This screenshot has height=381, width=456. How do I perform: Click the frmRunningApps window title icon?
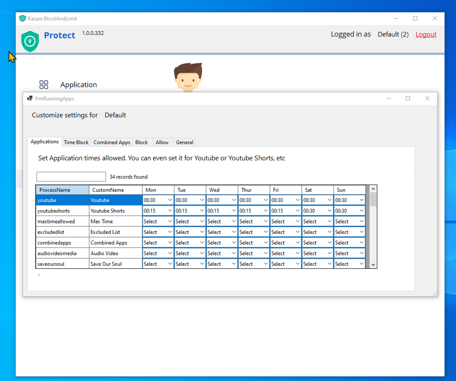click(x=30, y=98)
